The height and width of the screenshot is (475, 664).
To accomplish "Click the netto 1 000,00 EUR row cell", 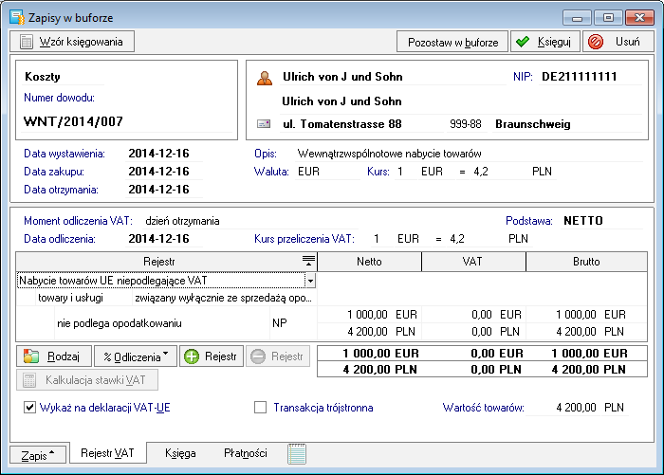I will [x=369, y=315].
